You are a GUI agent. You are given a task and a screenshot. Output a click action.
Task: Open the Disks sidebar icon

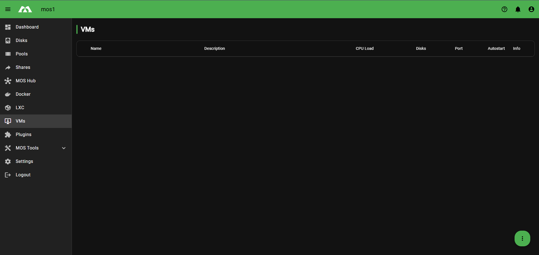8,40
